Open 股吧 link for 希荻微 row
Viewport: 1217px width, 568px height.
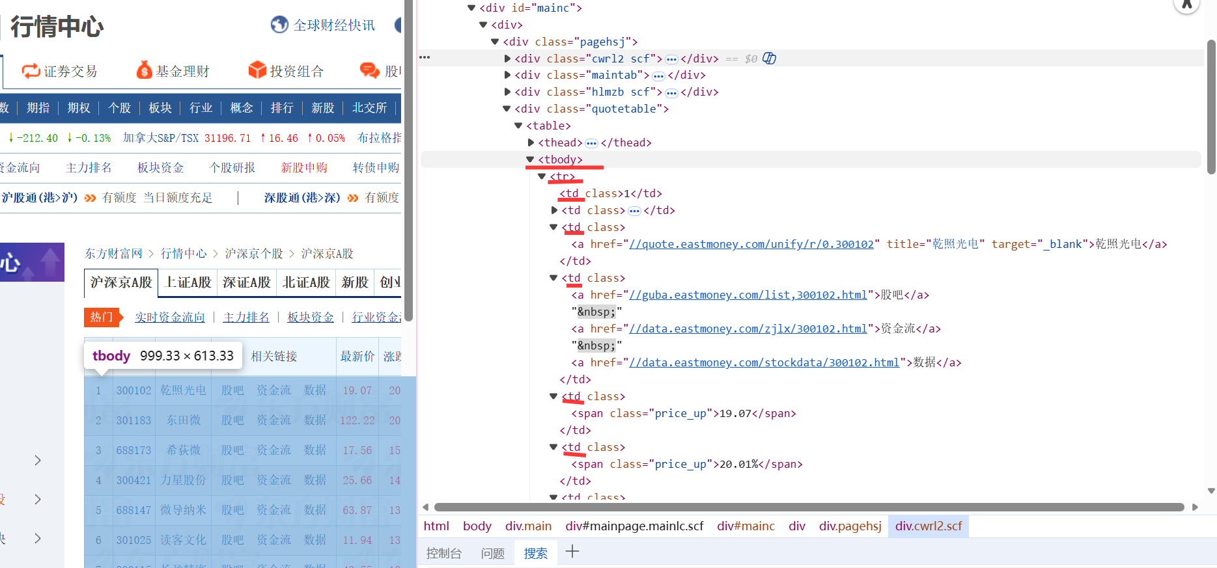232,450
